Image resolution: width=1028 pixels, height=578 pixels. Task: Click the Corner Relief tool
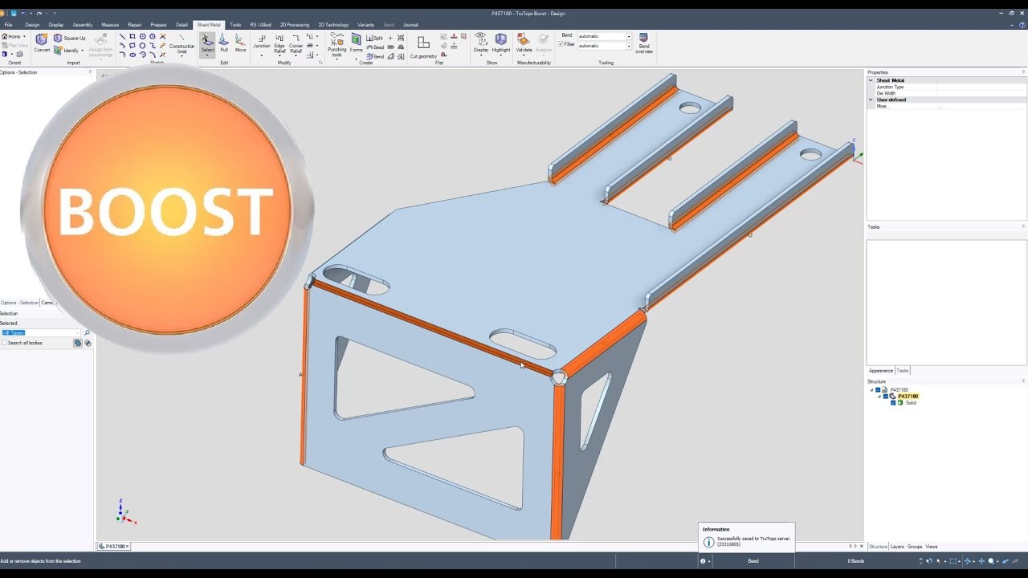tap(296, 43)
